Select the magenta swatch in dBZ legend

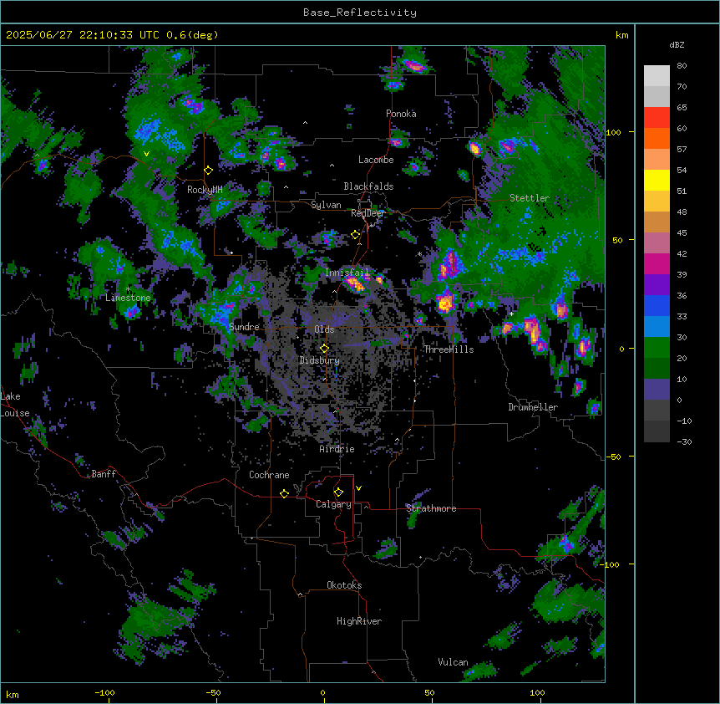pyautogui.click(x=657, y=263)
